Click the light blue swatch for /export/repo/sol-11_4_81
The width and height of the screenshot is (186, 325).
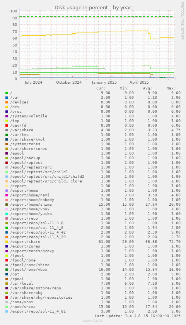coord(7,311)
